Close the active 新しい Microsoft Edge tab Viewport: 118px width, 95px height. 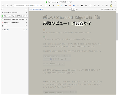[x=26, y=16]
